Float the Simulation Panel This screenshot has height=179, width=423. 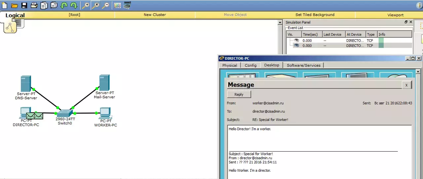(406, 22)
